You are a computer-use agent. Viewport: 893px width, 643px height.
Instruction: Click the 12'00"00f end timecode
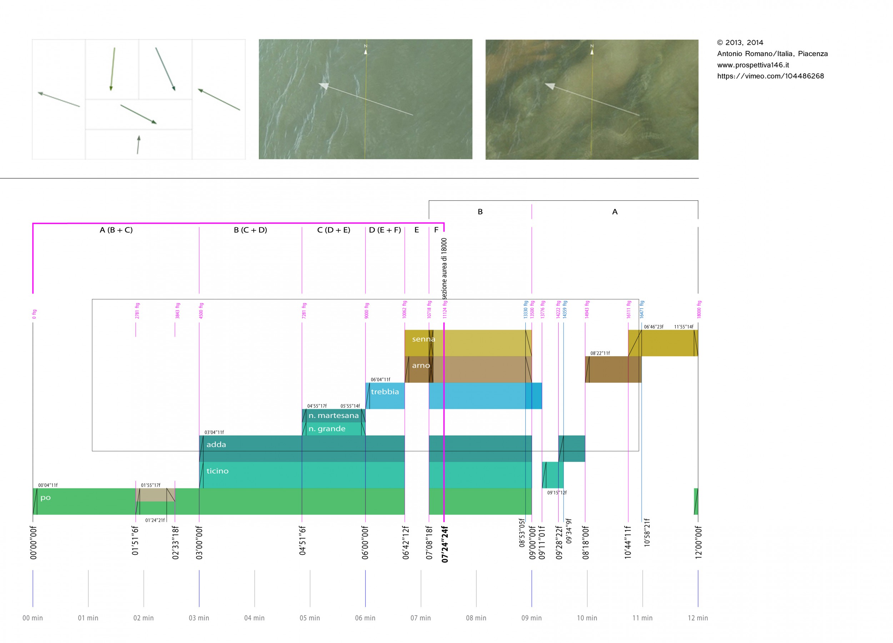pos(698,543)
